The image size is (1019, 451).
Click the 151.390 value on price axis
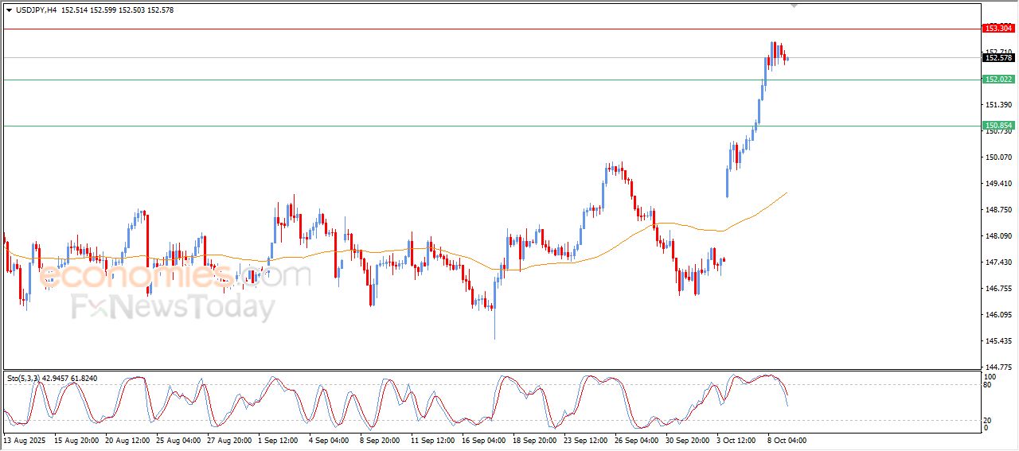tap(998, 105)
